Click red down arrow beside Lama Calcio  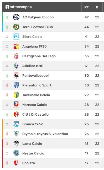coord(7,143)
